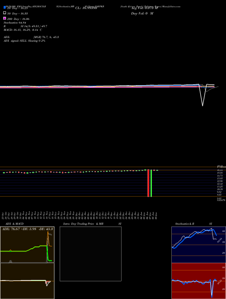Click the tall green candlestick bar

[151, 183]
